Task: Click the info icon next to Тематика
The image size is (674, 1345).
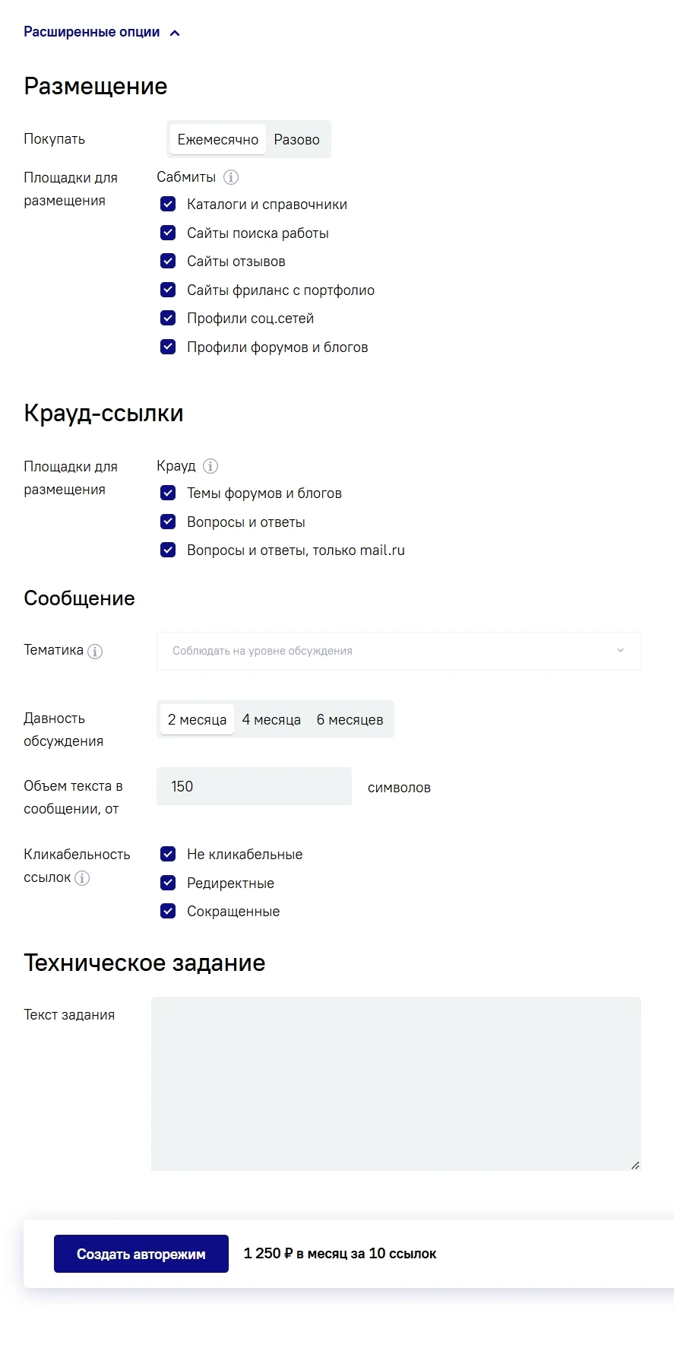Action: coord(95,652)
